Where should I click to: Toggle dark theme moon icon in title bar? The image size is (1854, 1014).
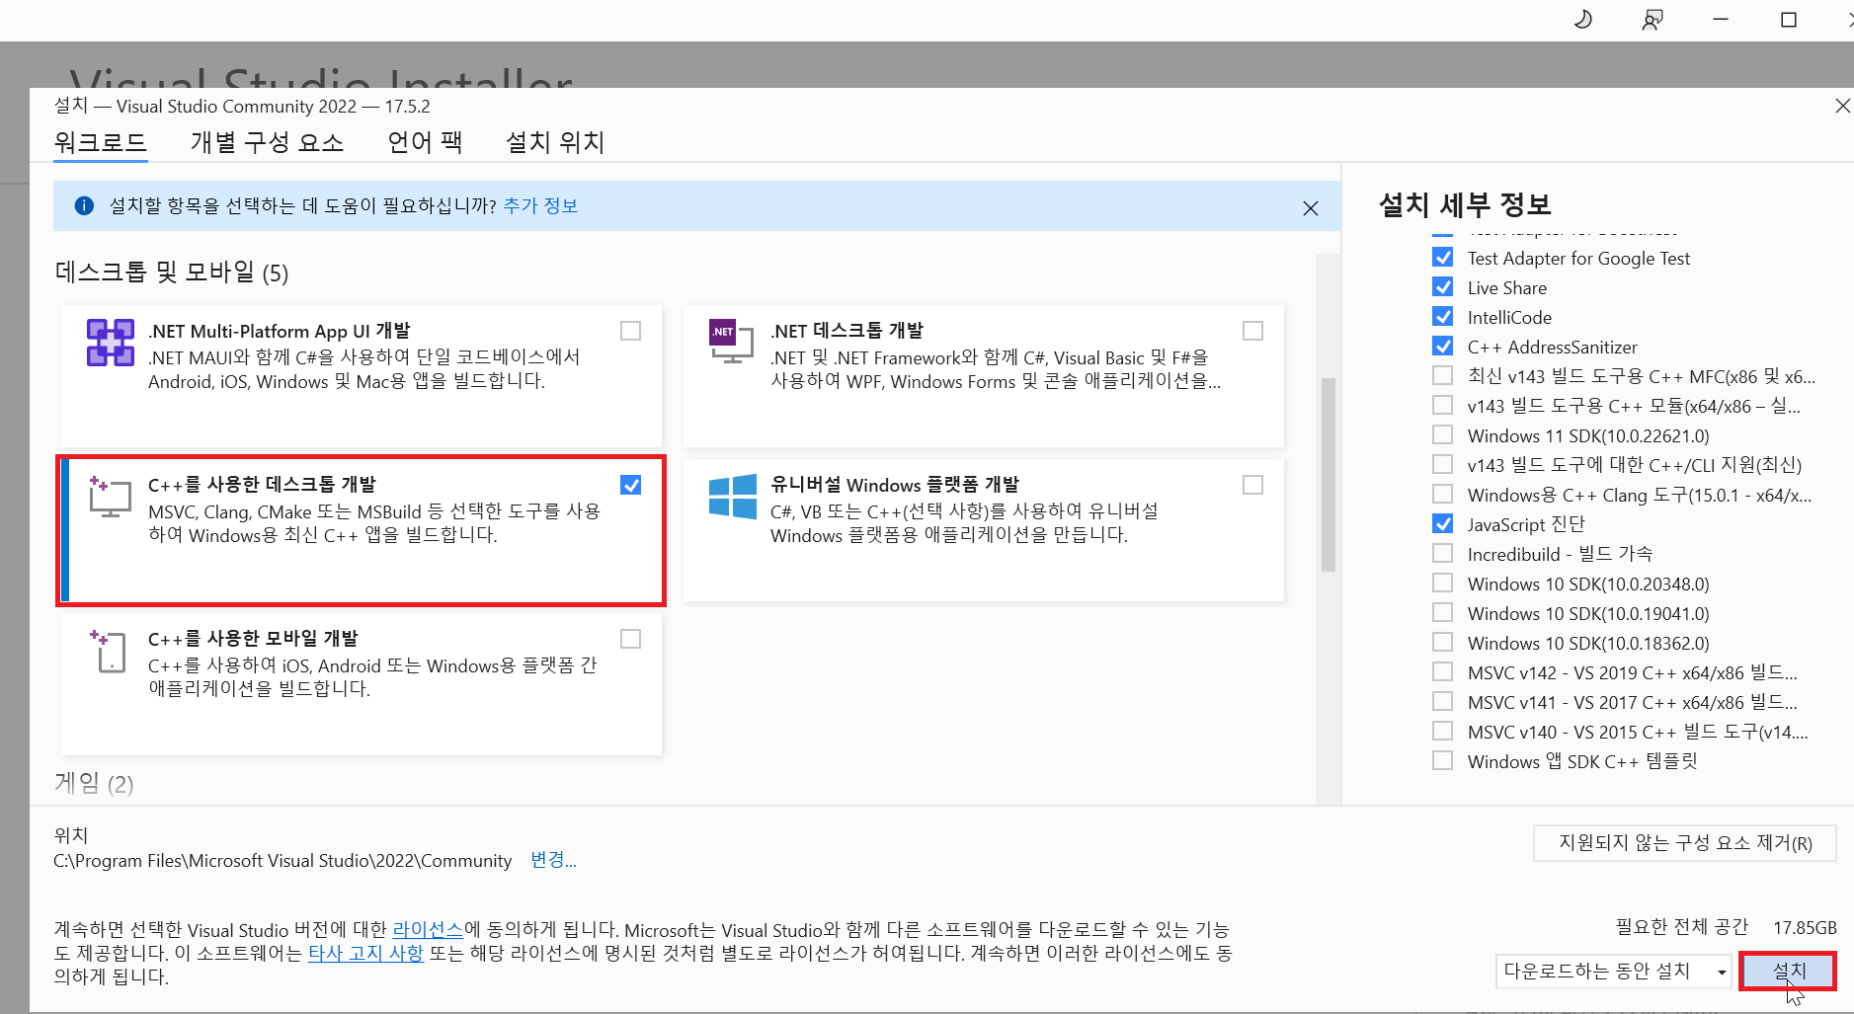point(1582,19)
